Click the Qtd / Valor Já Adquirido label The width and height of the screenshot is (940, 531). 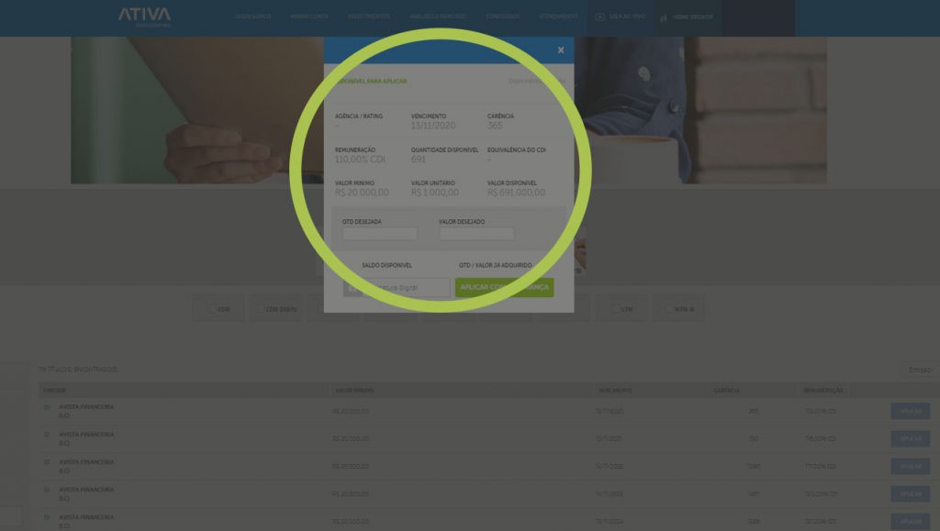click(495, 265)
